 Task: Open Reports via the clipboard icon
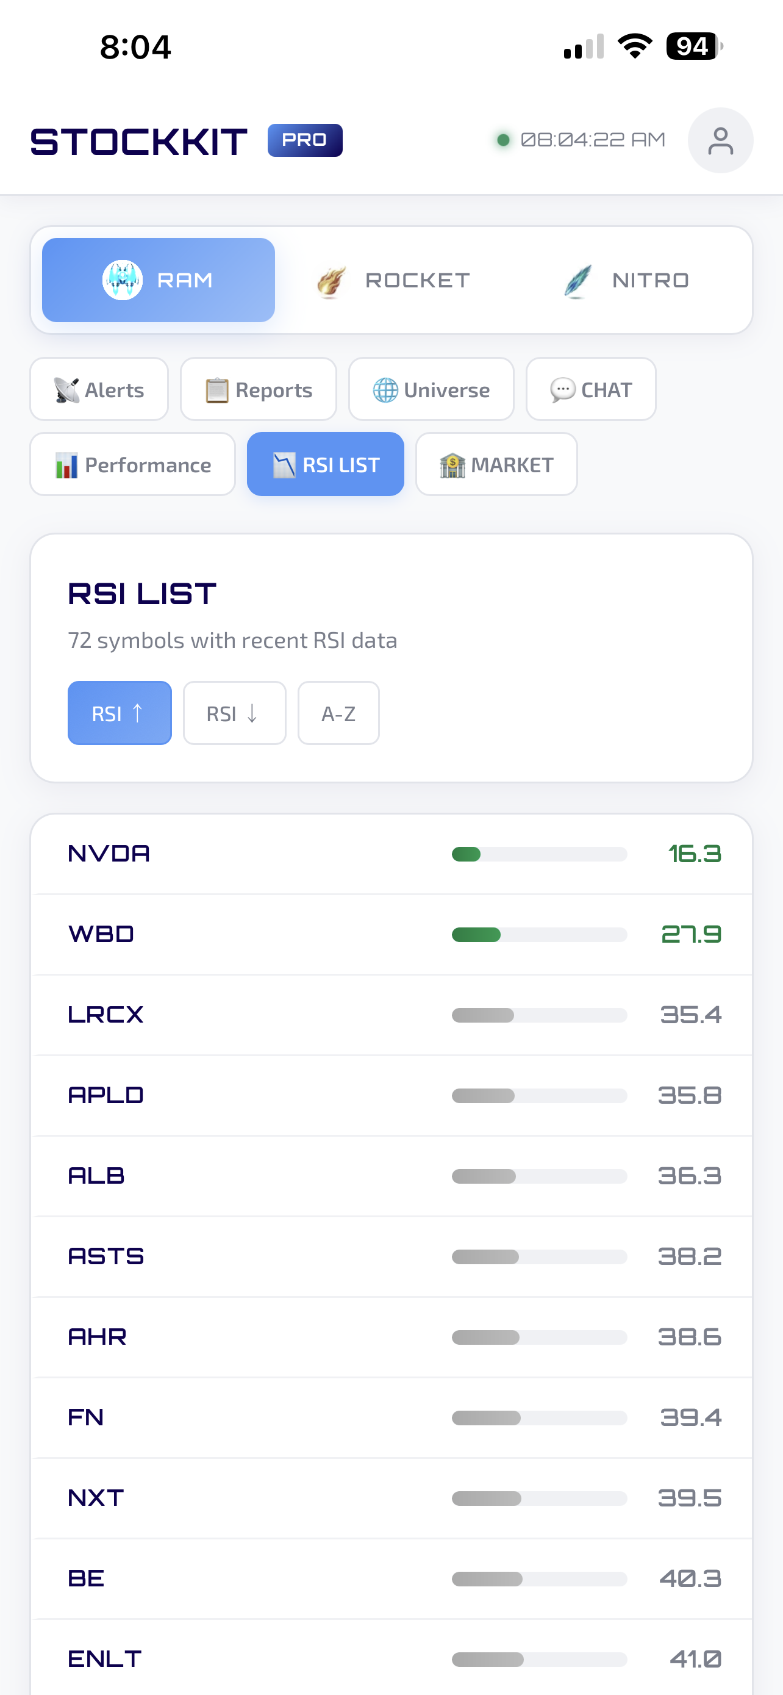[216, 389]
